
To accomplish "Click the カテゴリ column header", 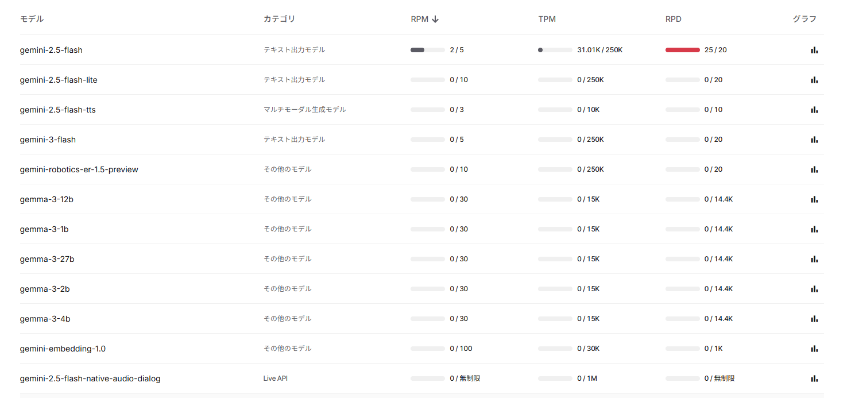I will (279, 19).
